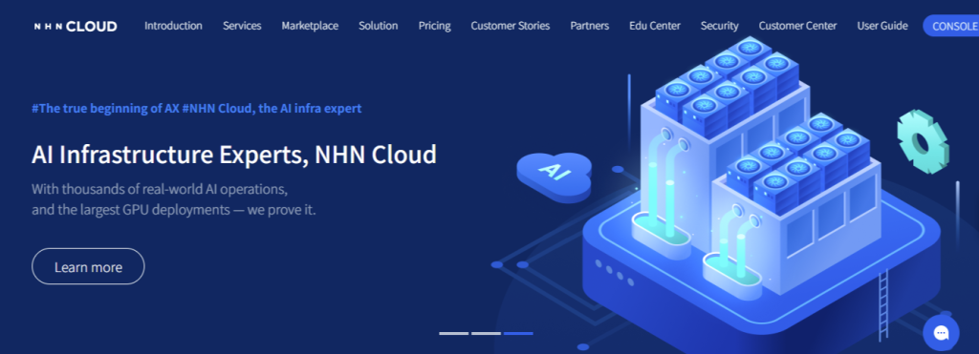Open the User Guide
979x354 pixels.
[x=882, y=26]
